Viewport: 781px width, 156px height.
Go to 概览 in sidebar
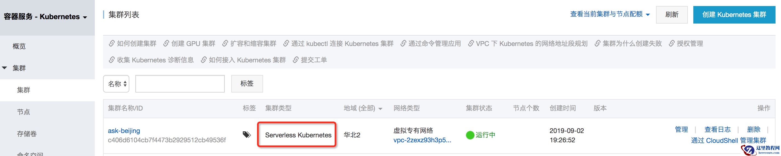click(x=19, y=46)
